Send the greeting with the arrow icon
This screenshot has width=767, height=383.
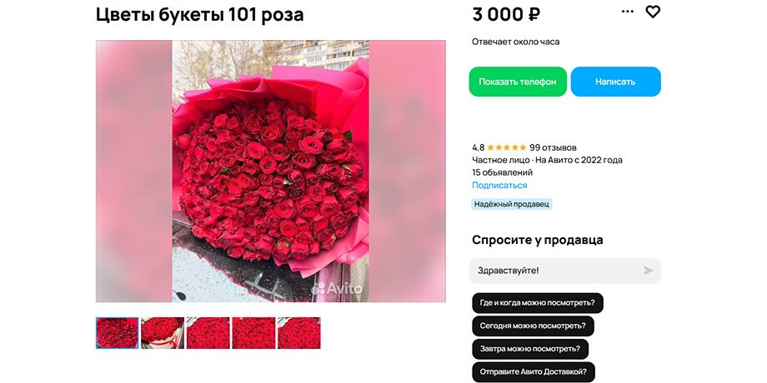pos(648,271)
